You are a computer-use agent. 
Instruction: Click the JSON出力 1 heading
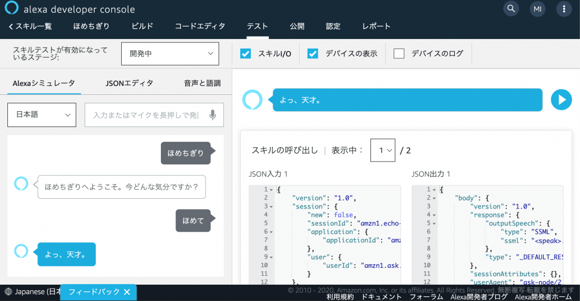[x=431, y=174]
